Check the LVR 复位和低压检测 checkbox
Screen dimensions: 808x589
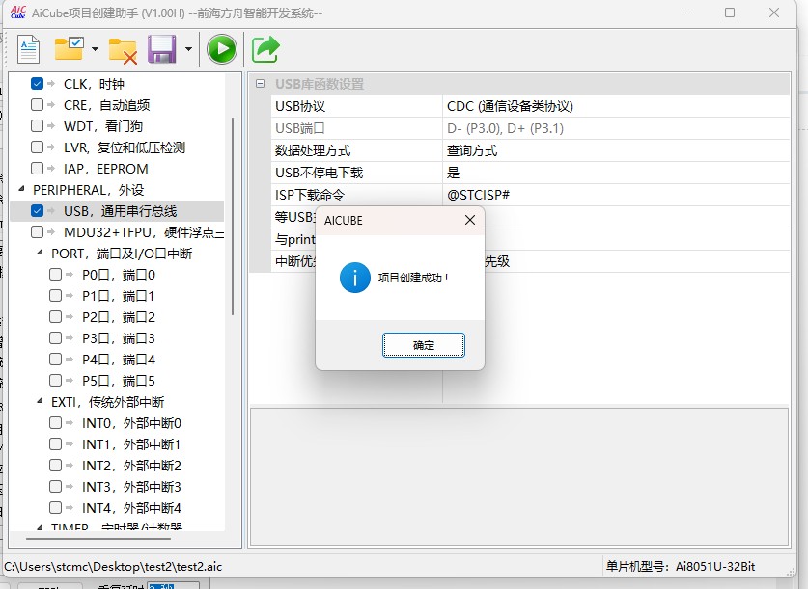[x=37, y=147]
